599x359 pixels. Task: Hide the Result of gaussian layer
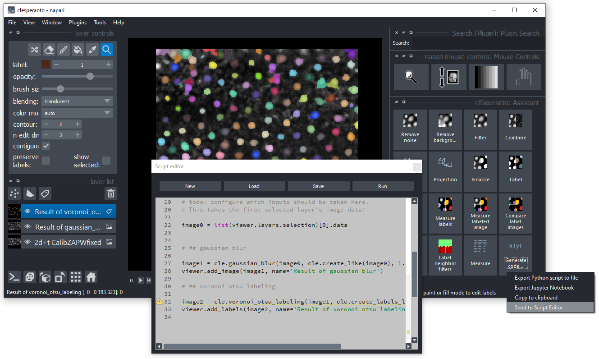(x=28, y=227)
